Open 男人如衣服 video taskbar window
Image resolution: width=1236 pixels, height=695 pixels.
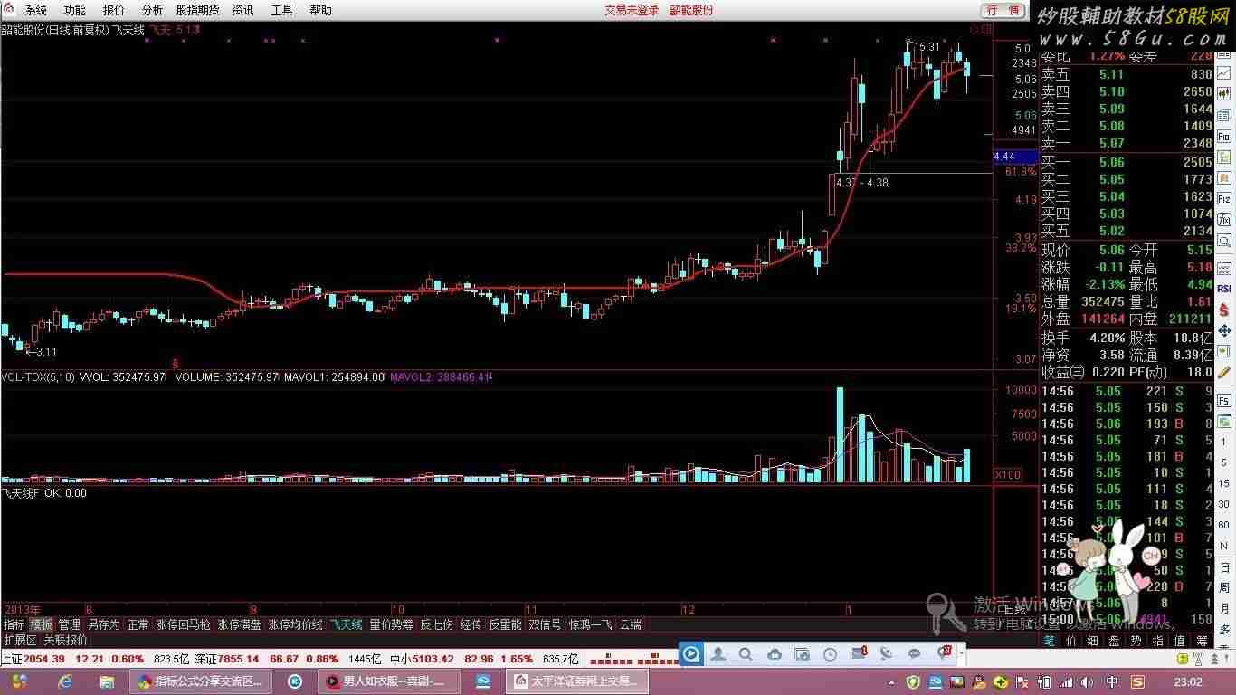point(387,681)
